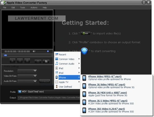
Task: Click the iPod device icon
Action: (x=57, y=73)
